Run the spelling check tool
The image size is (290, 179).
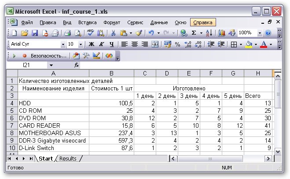click(x=91, y=33)
